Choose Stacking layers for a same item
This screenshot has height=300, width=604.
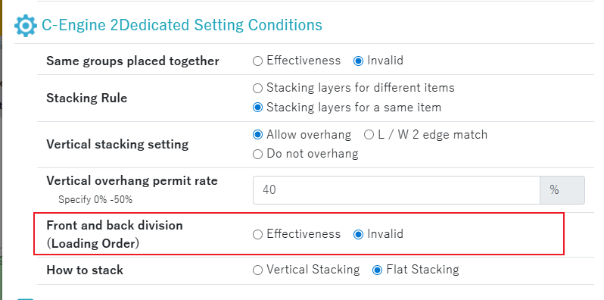tap(257, 108)
